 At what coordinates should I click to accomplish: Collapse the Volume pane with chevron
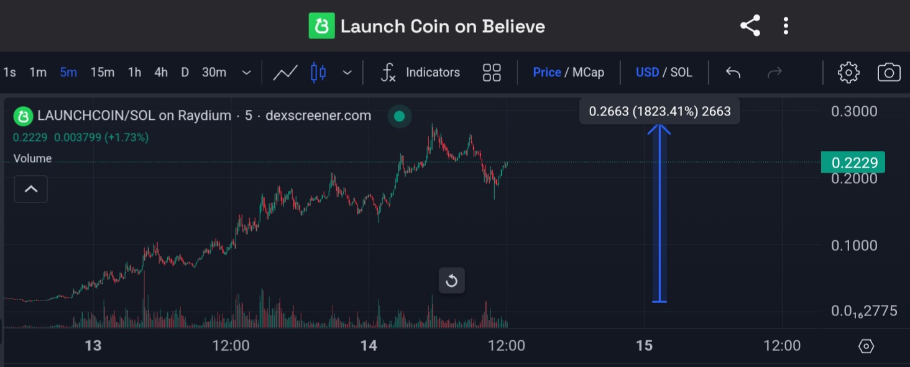(x=30, y=189)
